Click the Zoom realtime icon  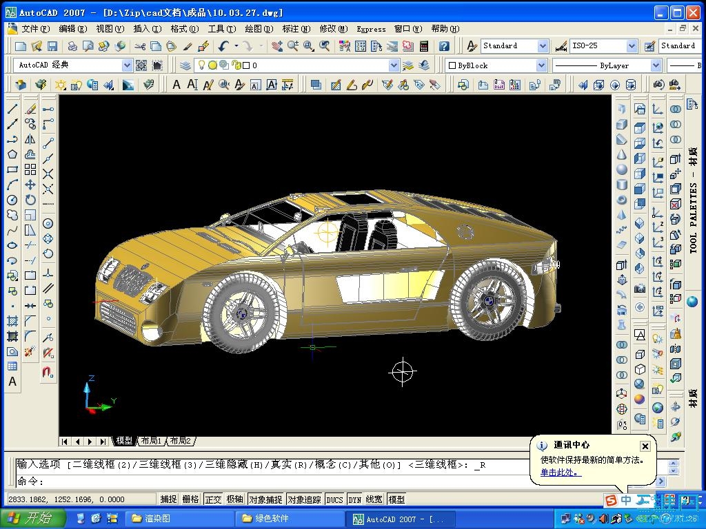tap(292, 46)
